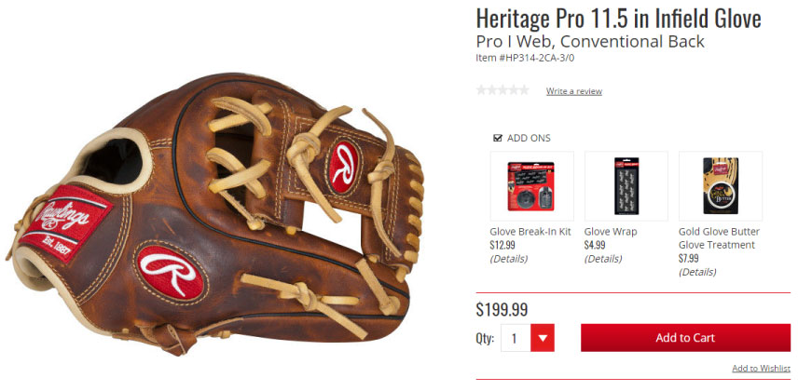Choose the Gold Glove Butter product image

(x=720, y=186)
